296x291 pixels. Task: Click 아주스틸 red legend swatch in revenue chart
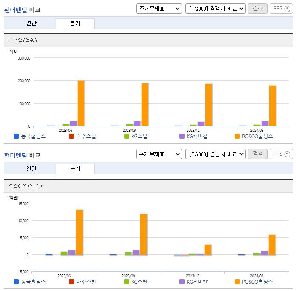[x=71, y=136]
